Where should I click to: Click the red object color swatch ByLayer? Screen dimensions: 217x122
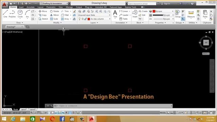[x=154, y=11]
